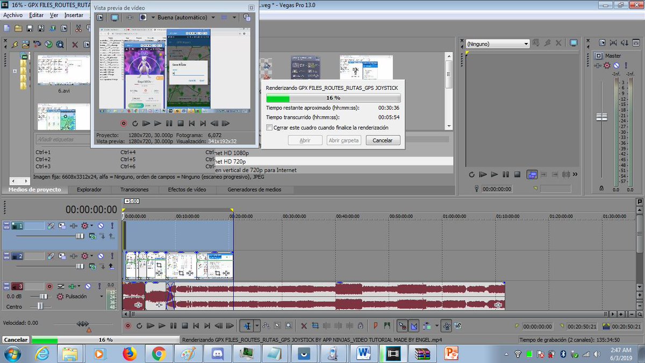Click the Save disk icon in the toolbar
The width and height of the screenshot is (645, 363).
click(x=30, y=28)
